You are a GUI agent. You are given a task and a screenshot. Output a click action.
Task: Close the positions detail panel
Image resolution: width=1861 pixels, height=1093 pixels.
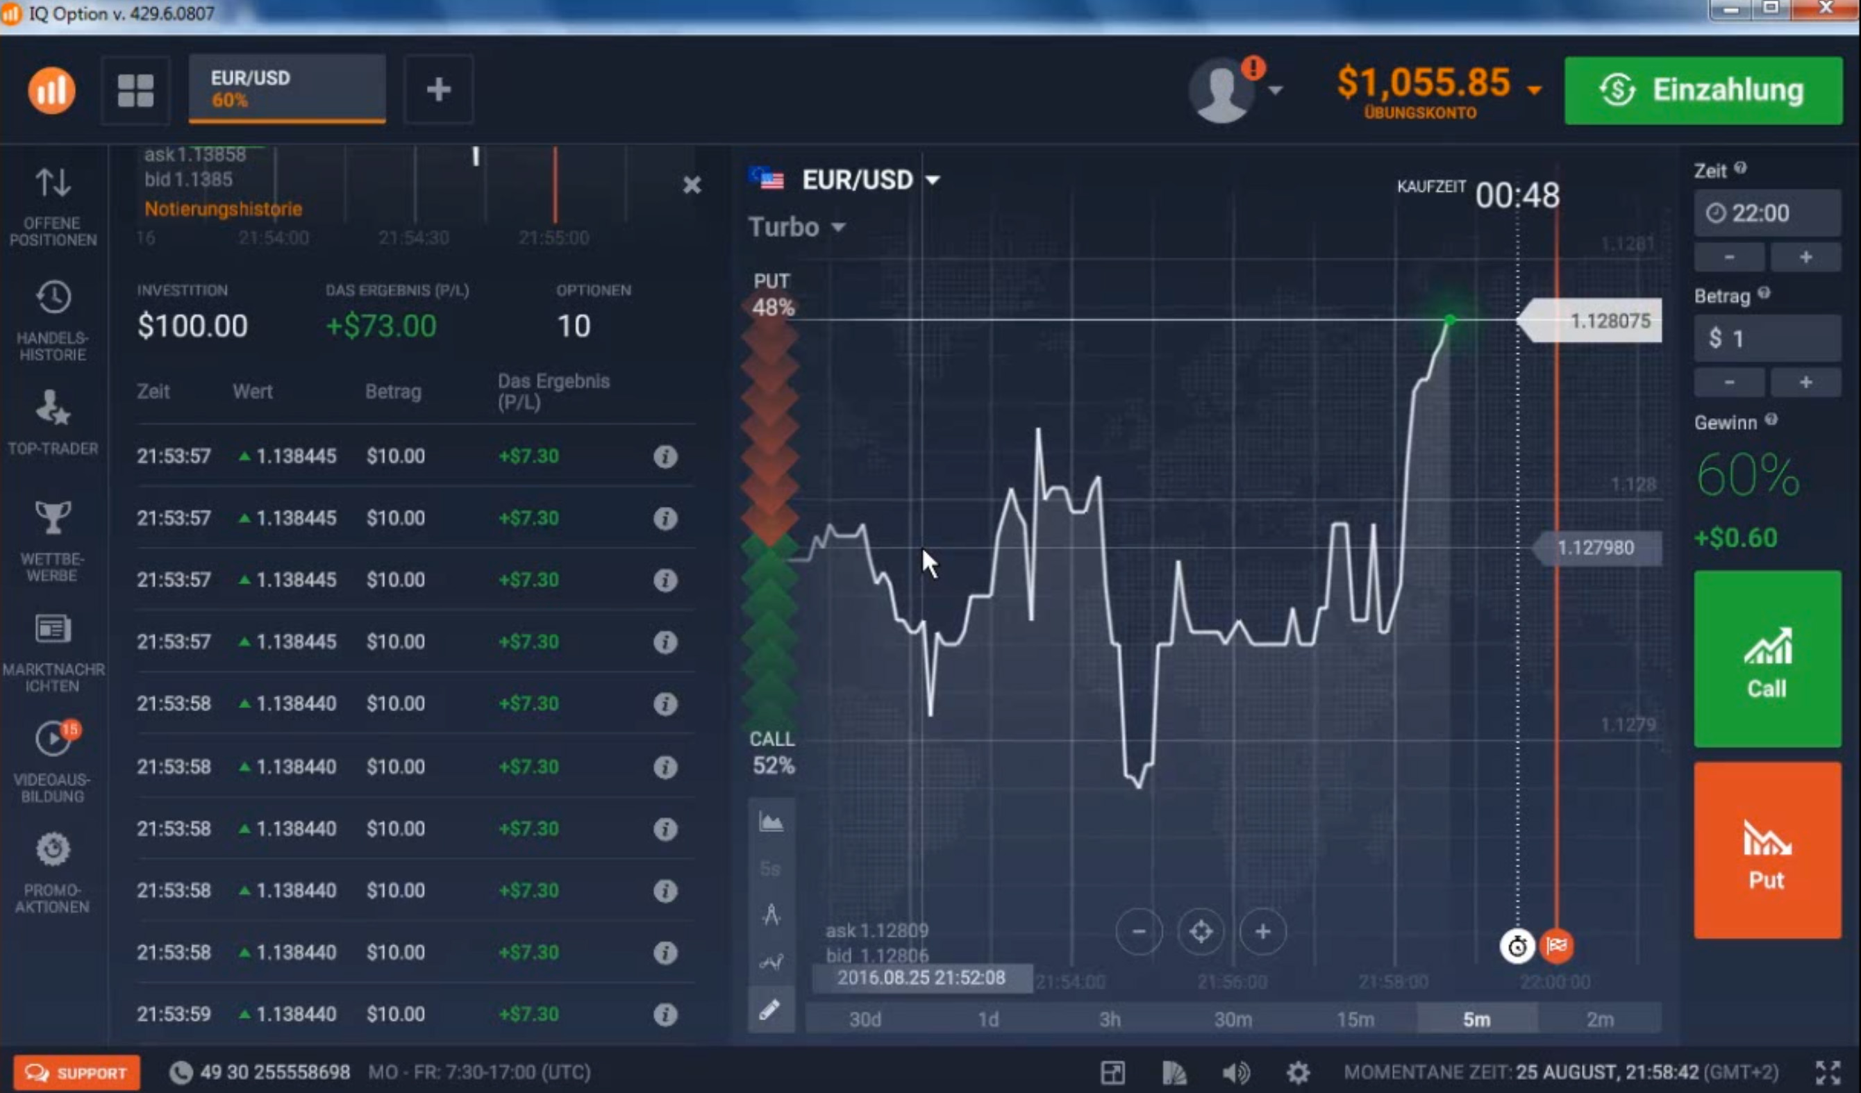tap(691, 185)
